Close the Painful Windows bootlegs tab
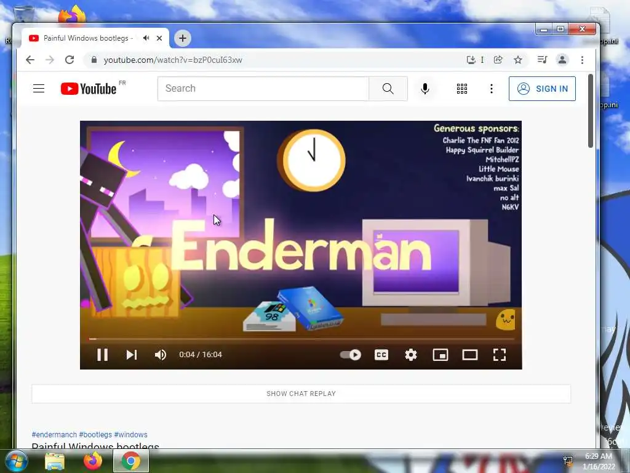The image size is (630, 473). [159, 38]
